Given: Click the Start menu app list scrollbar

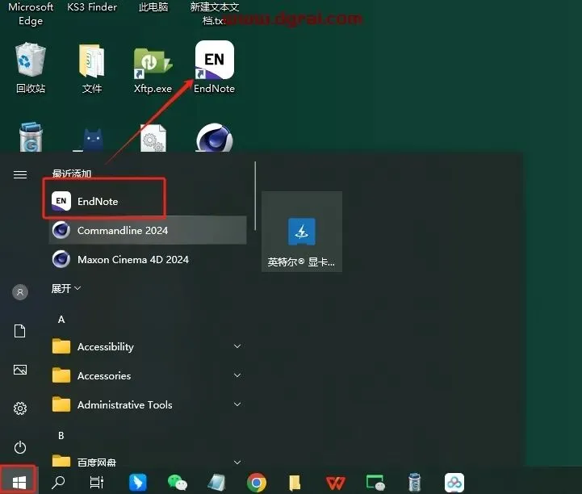Looking at the screenshot, I should (x=255, y=196).
